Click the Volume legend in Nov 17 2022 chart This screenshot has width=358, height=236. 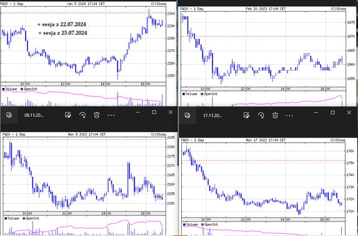click(x=190, y=225)
